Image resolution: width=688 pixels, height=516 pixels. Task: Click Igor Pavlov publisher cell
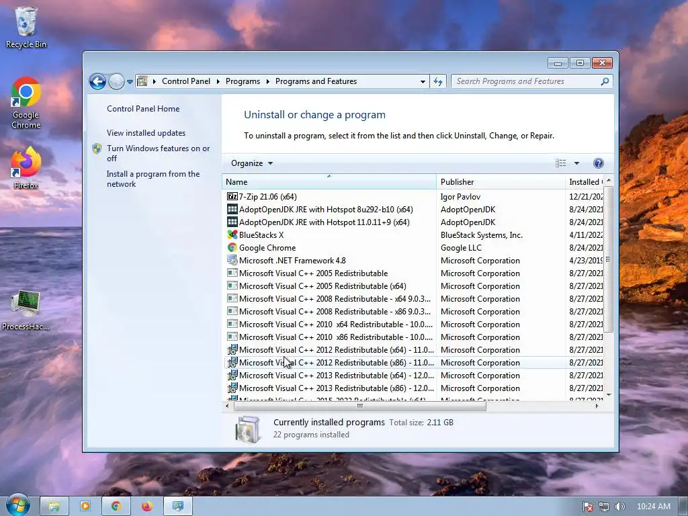[460, 197]
